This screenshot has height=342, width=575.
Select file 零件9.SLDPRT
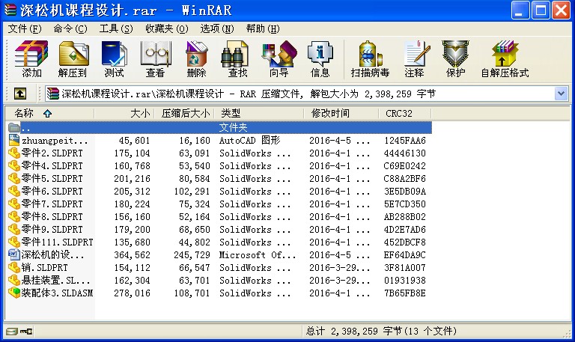tap(52, 229)
